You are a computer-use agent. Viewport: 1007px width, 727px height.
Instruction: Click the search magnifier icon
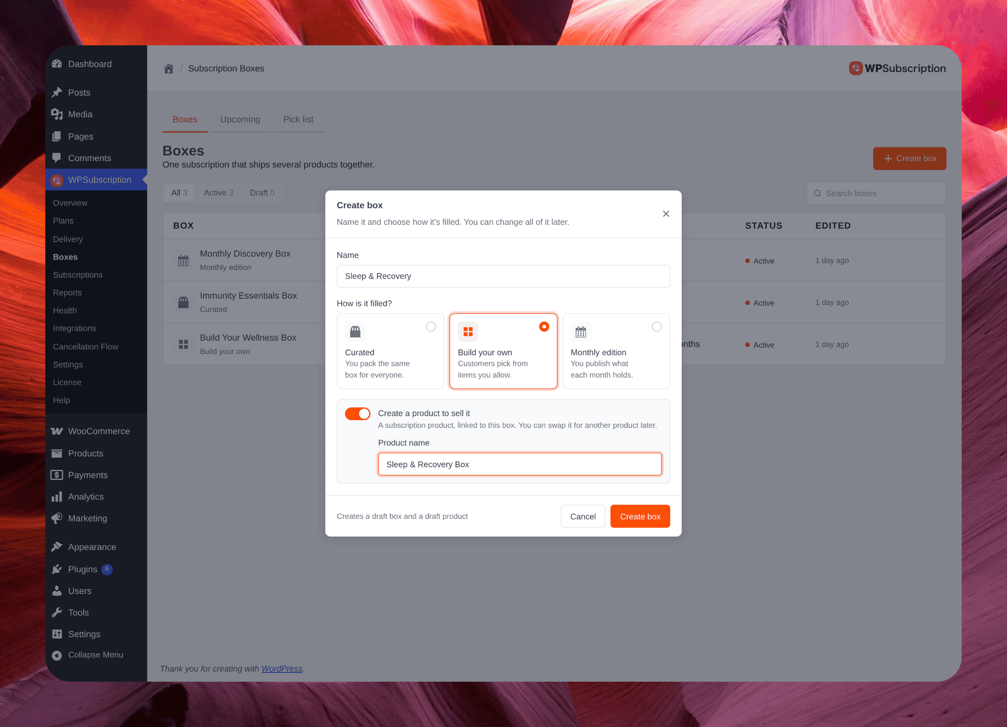817,193
